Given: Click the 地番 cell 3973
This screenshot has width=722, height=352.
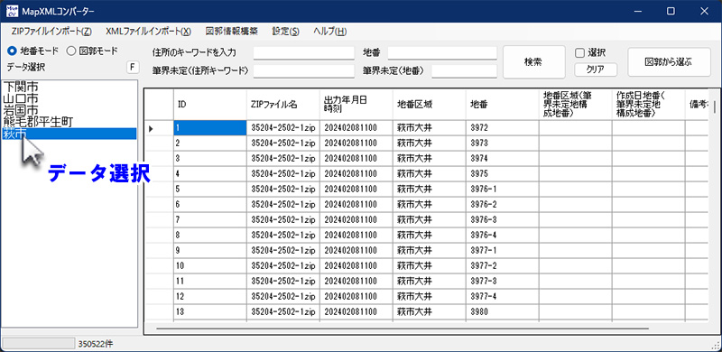Looking at the screenshot, I should point(503,144).
